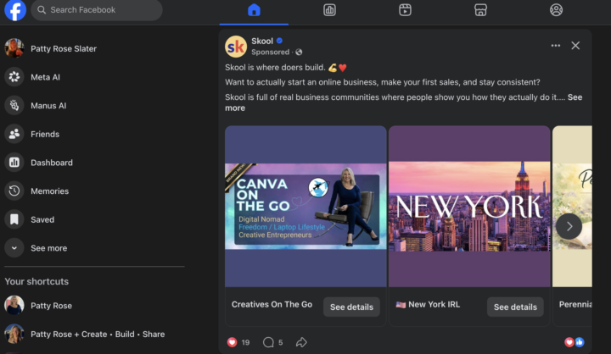Viewport: 611px width, 354px height.
Task: Open the profile icon in top navigation
Action: [x=556, y=9]
